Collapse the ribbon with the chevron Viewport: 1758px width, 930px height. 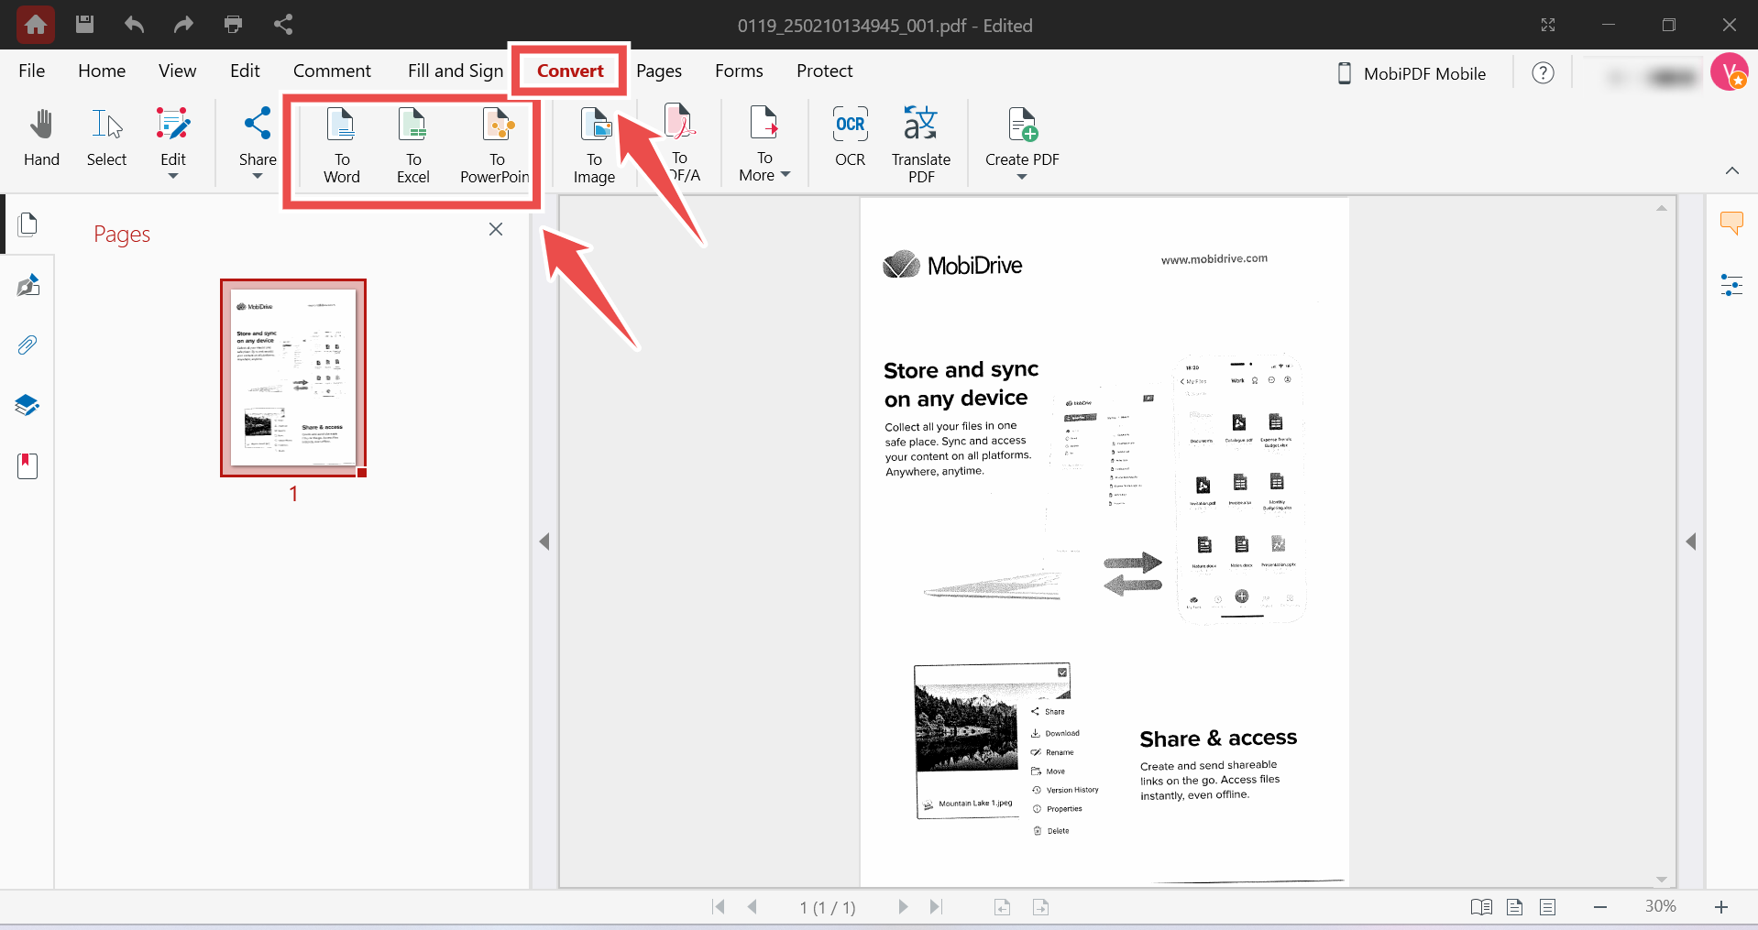pos(1731,170)
